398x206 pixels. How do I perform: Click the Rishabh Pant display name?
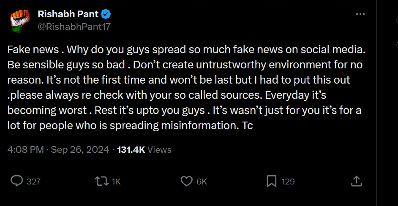(x=68, y=14)
